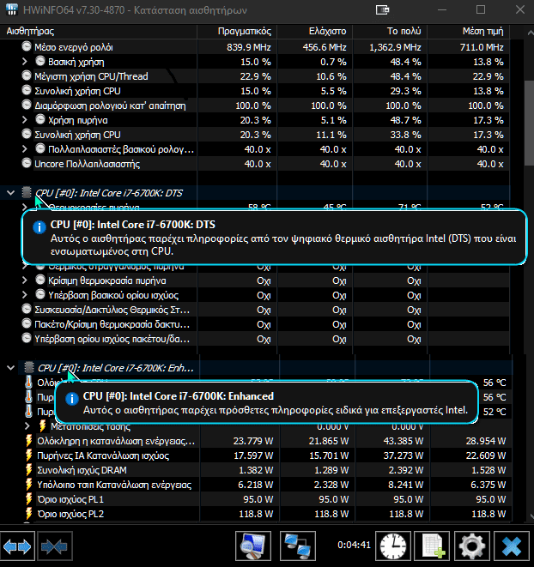Click the CPU chip icon of DTS group
Image resolution: width=534 pixels, height=567 pixels.
click(x=27, y=192)
